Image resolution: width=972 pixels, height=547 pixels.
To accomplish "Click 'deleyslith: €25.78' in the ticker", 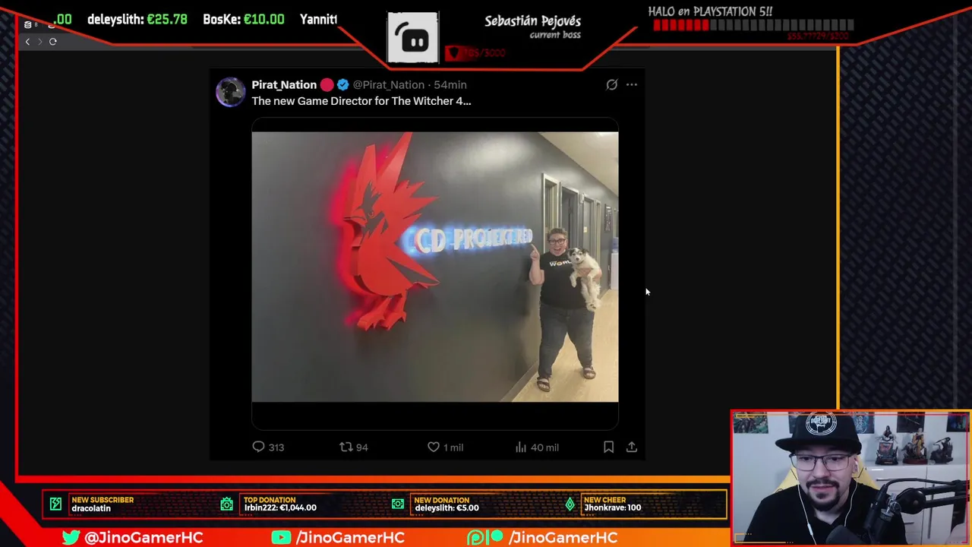I will pos(137,19).
